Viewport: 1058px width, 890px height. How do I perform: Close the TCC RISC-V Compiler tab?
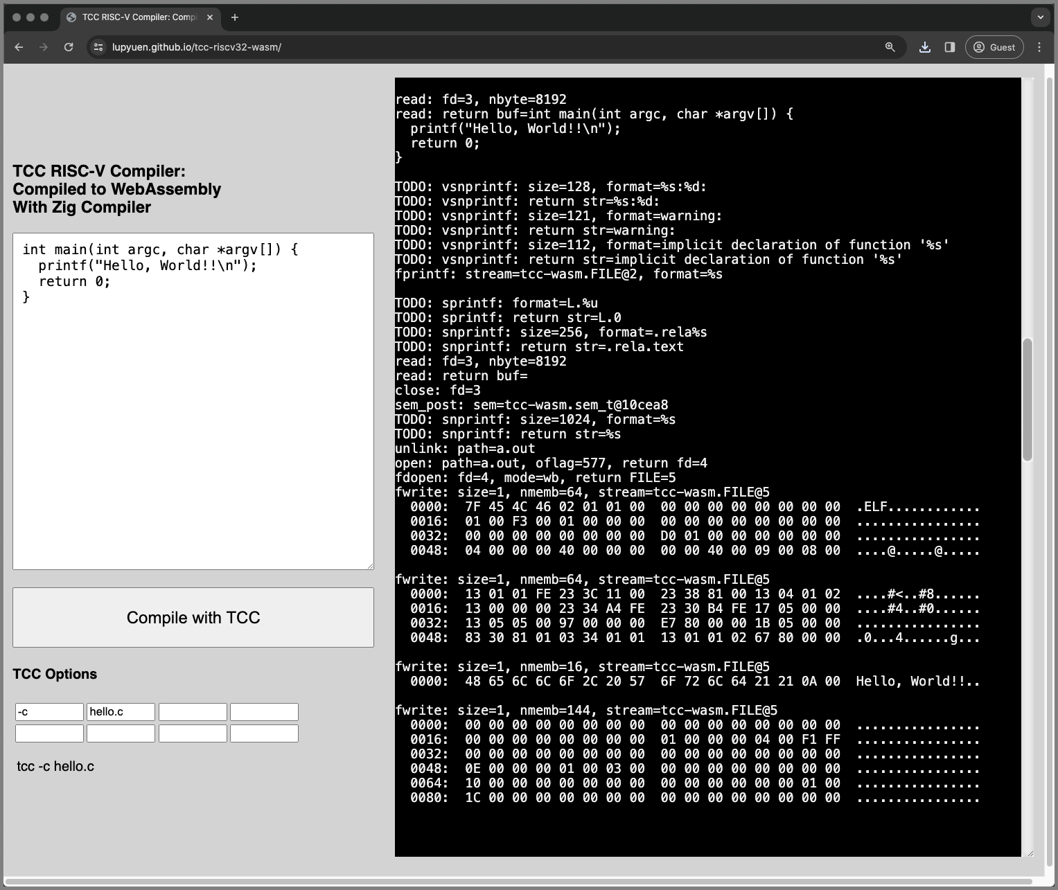(x=210, y=17)
